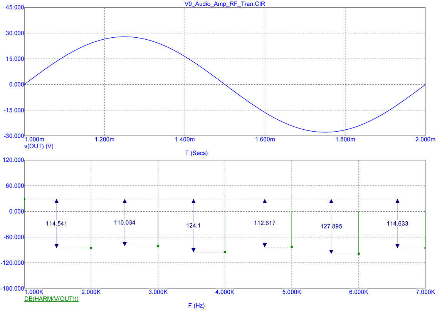Click the 1.000K frequency axis value

tap(34, 292)
